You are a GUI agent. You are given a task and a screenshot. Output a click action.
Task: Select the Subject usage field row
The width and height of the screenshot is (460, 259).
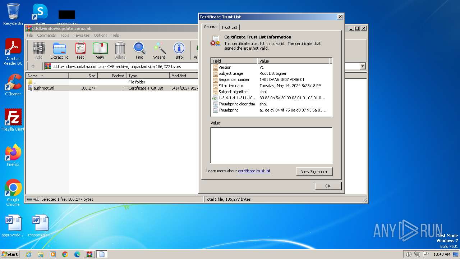point(271,73)
